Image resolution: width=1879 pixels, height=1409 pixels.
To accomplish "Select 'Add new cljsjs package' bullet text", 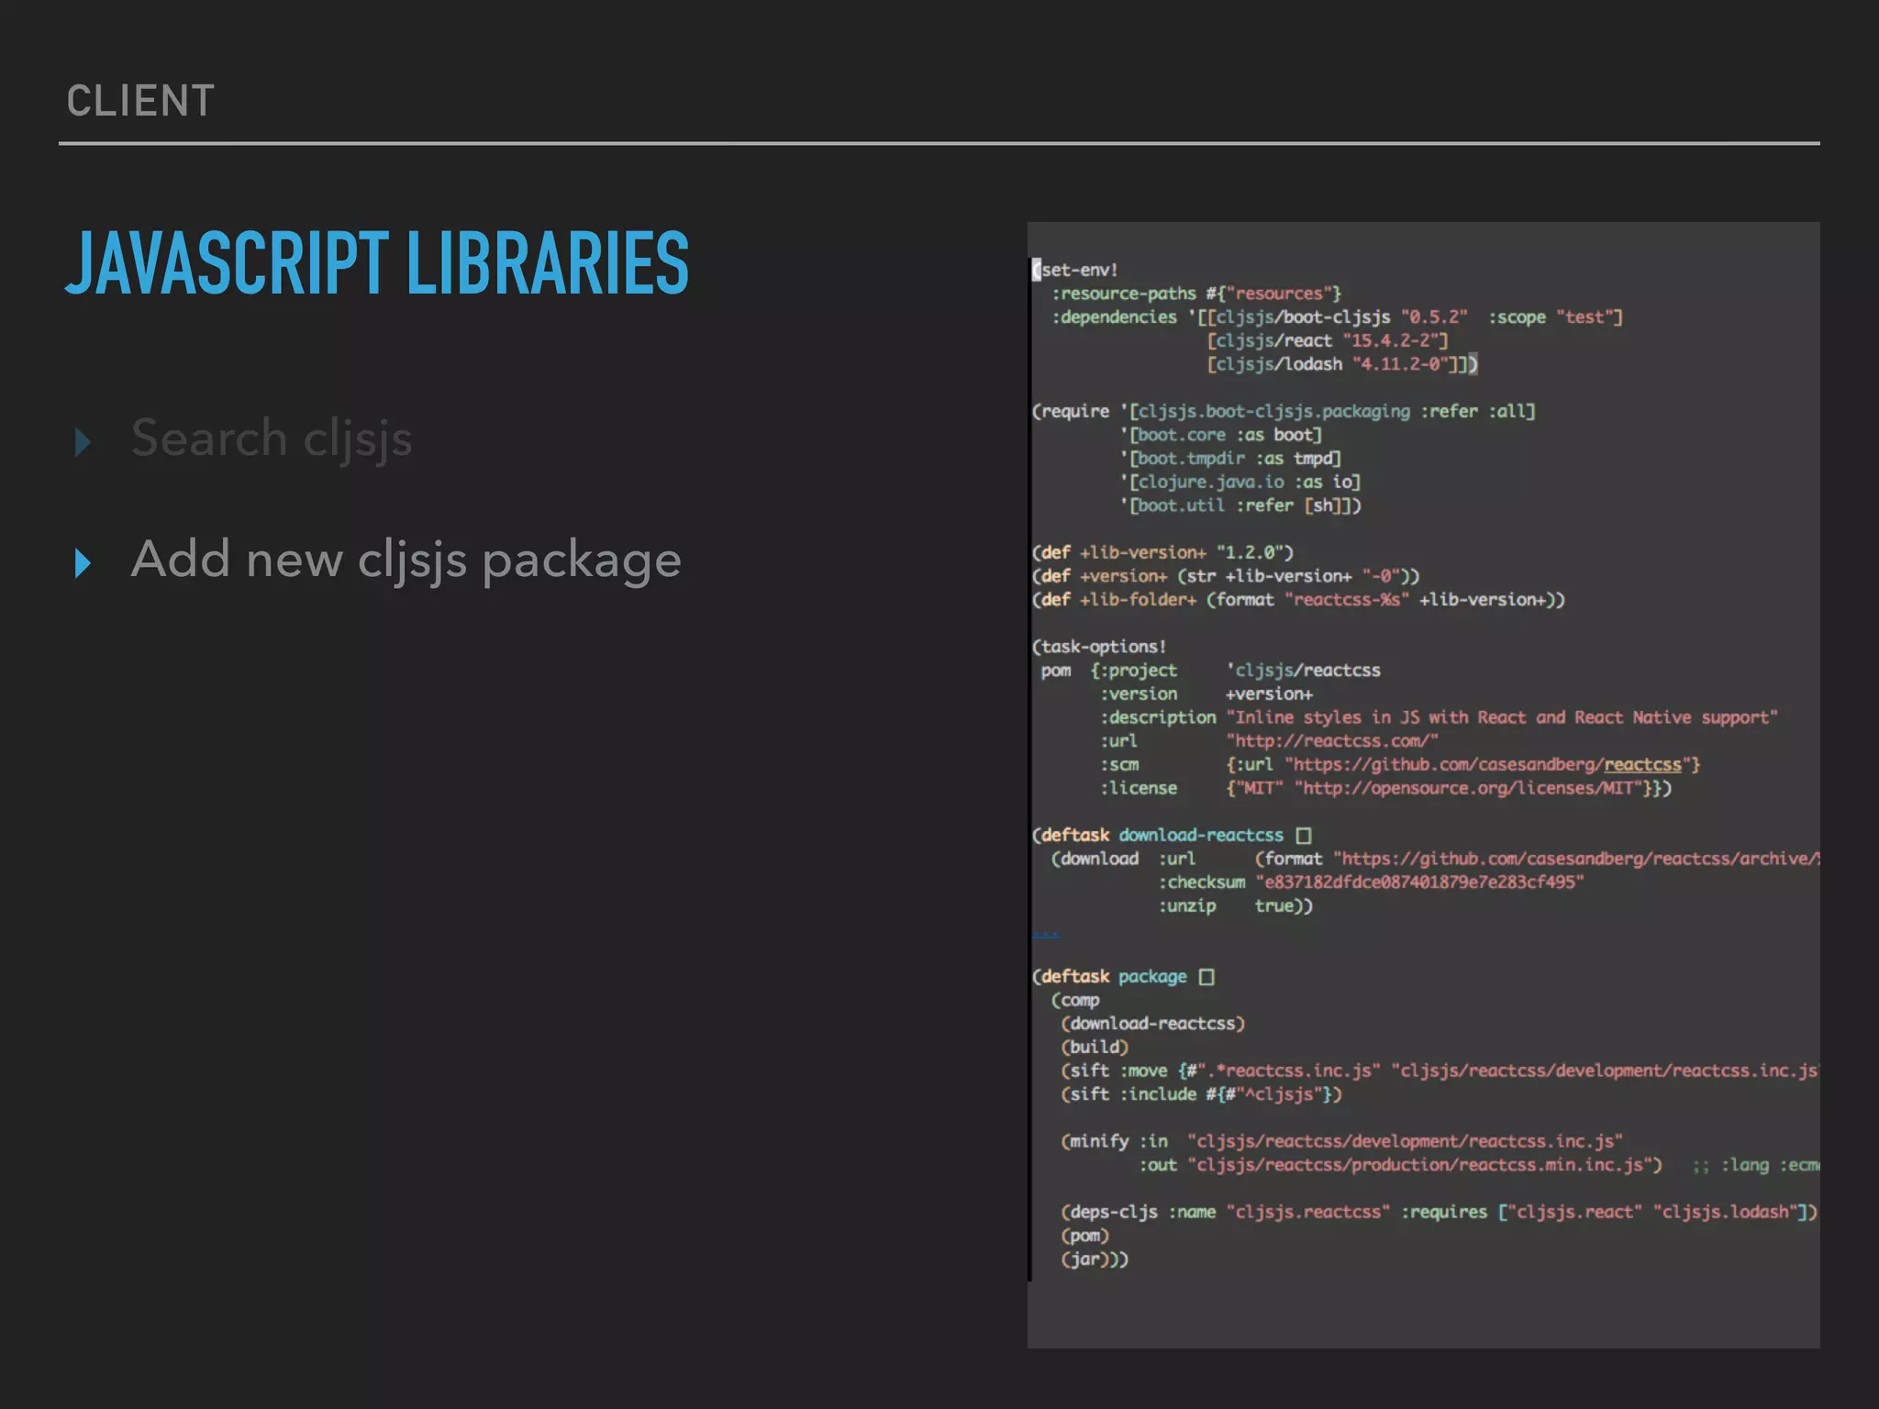I will [406, 560].
